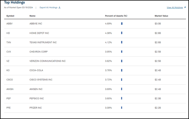This screenshot has width=189, height=119.
Task: Click the 3.82% percent value
Action: pyautogui.click(x=108, y=61)
